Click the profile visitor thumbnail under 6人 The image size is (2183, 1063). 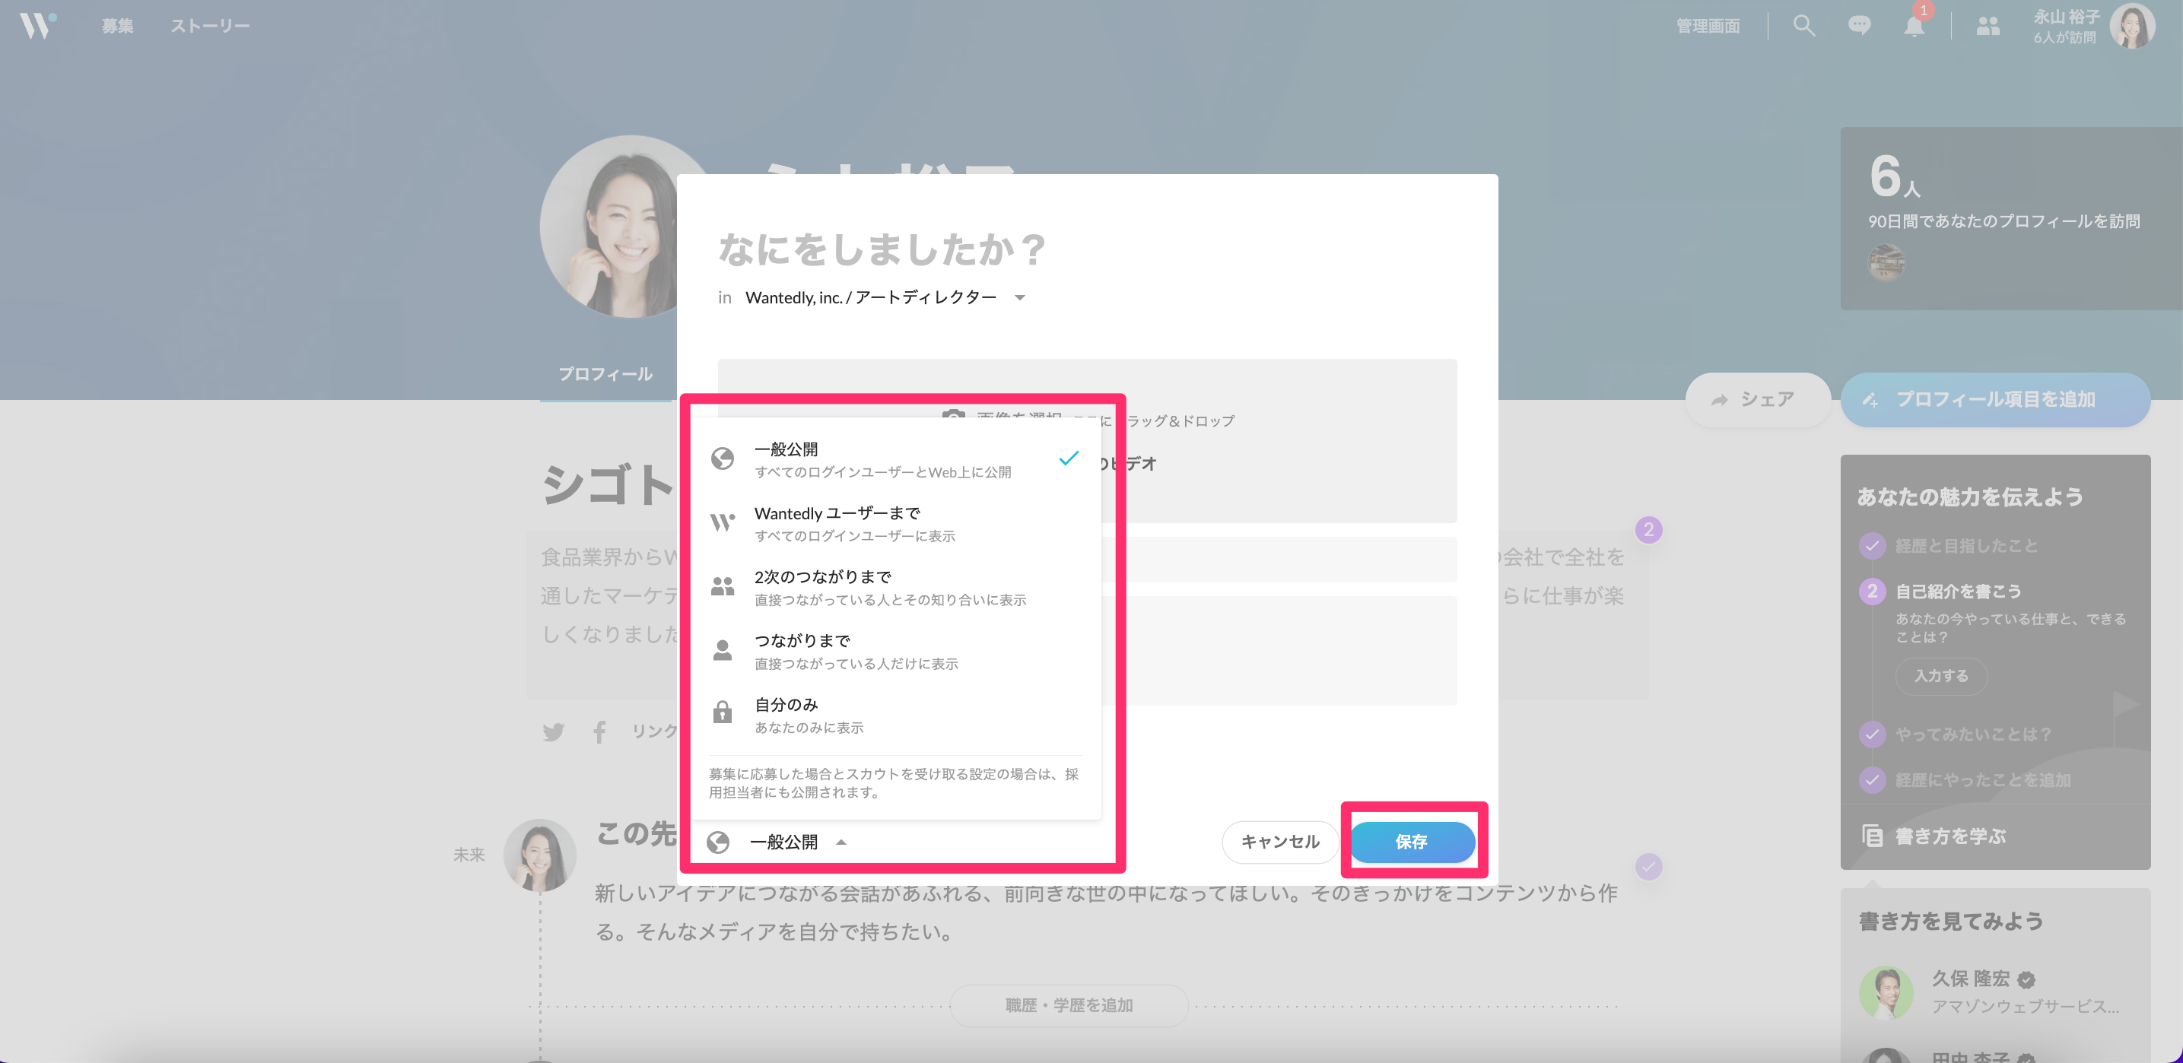pyautogui.click(x=1886, y=262)
